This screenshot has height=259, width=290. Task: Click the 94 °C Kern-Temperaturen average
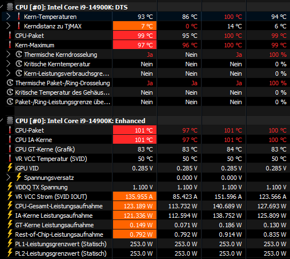coord(279,17)
